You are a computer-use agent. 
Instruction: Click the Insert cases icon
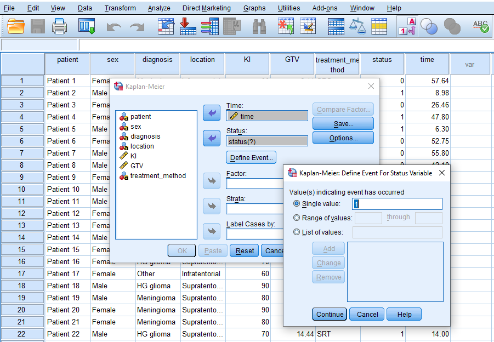tap(286, 26)
